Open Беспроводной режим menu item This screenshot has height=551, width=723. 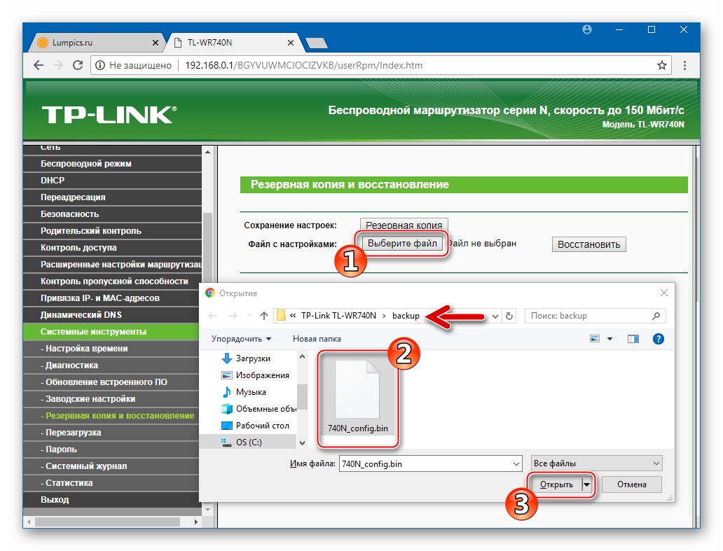(113, 164)
